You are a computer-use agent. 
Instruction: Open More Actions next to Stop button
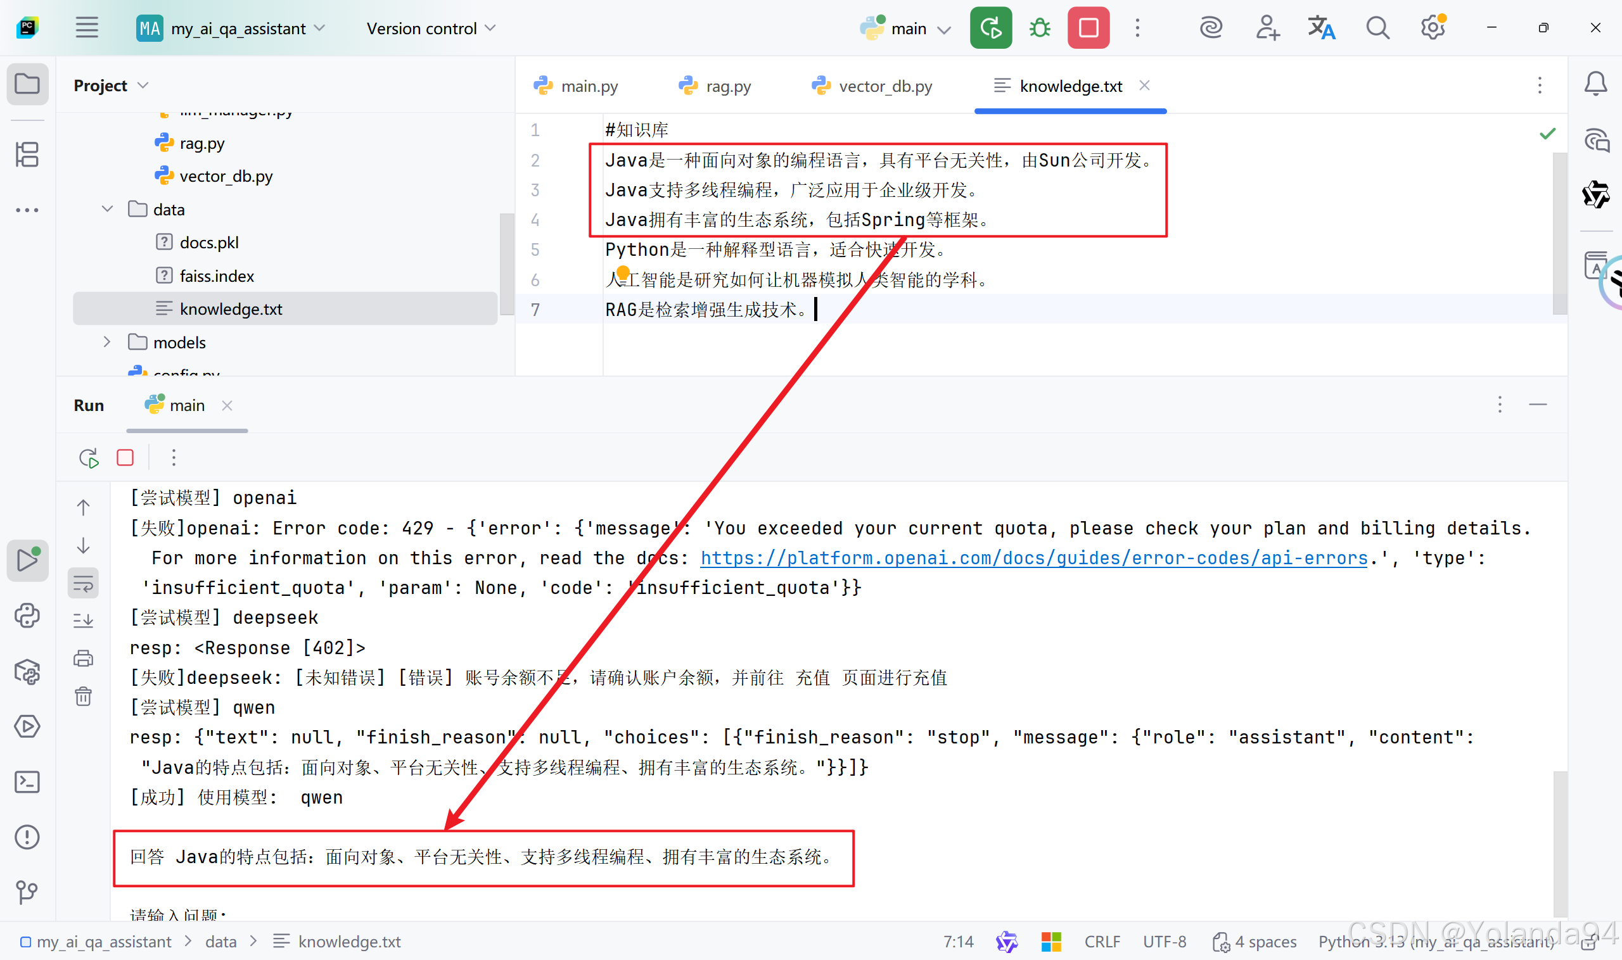coord(1137,28)
